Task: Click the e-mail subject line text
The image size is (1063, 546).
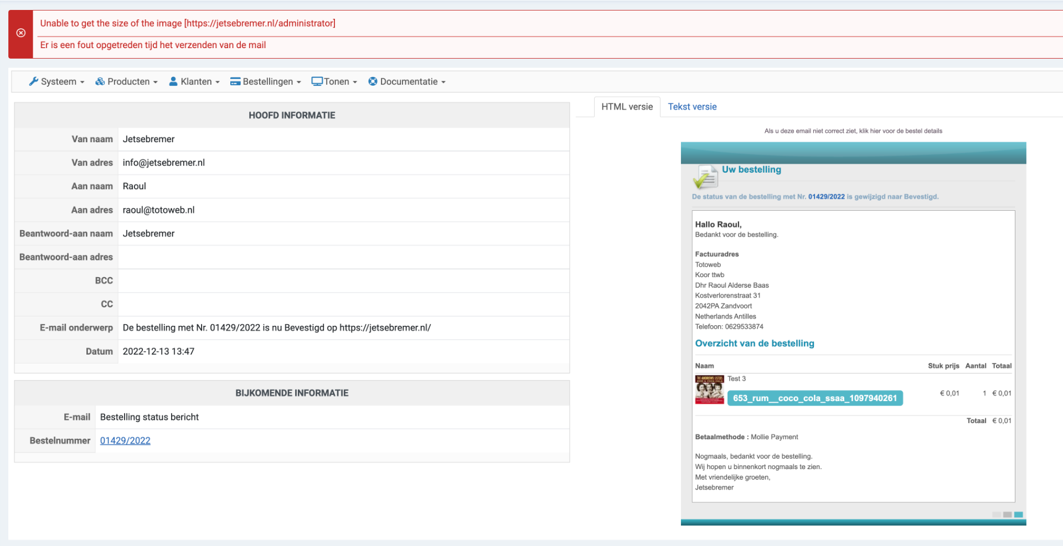Action: (277, 327)
